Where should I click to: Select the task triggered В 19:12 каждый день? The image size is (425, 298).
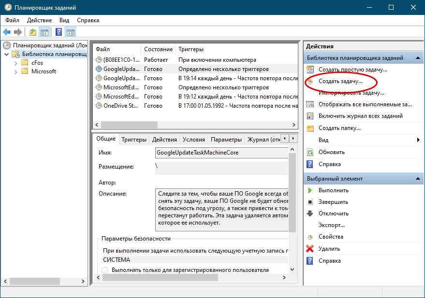(x=196, y=97)
